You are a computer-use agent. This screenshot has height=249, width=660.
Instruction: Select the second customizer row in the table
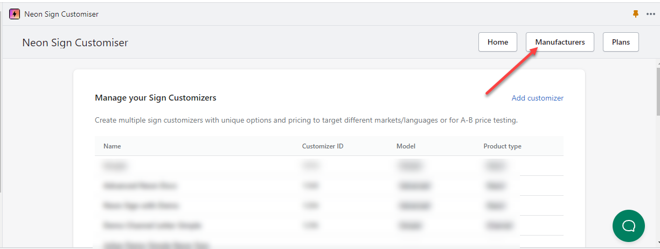pos(329,186)
